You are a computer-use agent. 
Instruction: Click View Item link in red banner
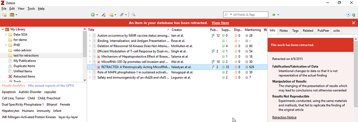220,23
